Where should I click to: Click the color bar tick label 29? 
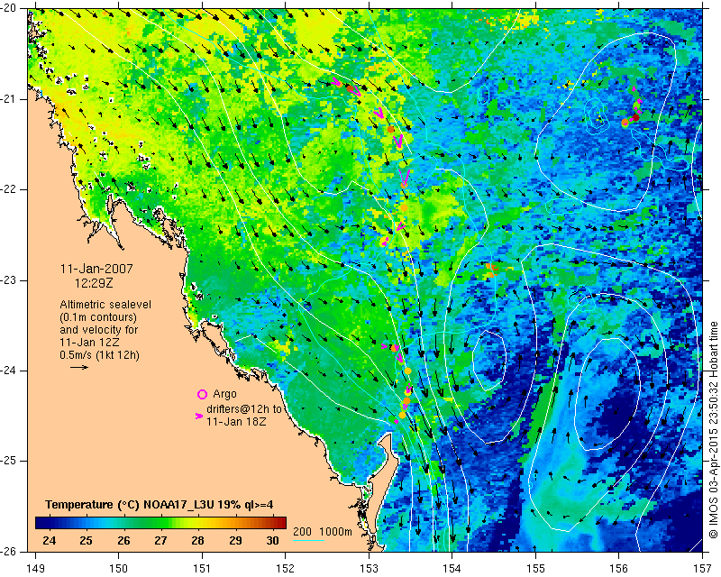[235, 541]
